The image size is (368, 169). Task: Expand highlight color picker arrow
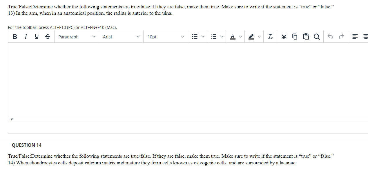coord(260,37)
